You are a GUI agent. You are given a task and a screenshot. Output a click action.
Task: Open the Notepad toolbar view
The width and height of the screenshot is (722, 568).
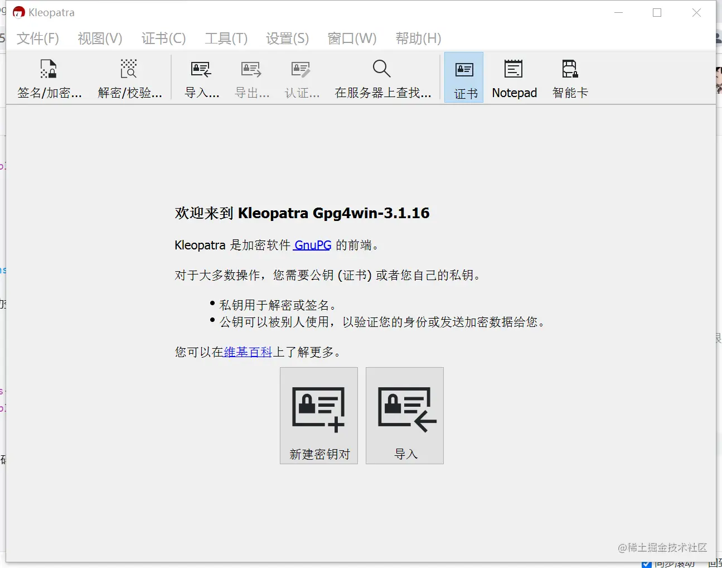click(x=514, y=78)
